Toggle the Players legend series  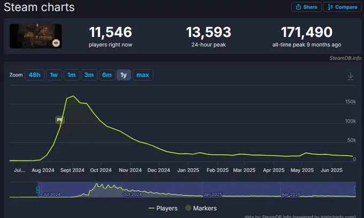coord(163,208)
